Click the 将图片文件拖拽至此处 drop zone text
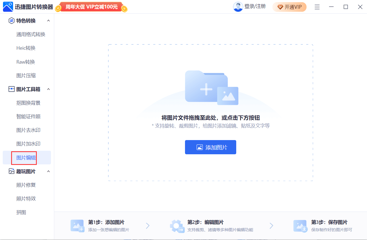Viewport: 367px width, 240px height. tap(211, 118)
